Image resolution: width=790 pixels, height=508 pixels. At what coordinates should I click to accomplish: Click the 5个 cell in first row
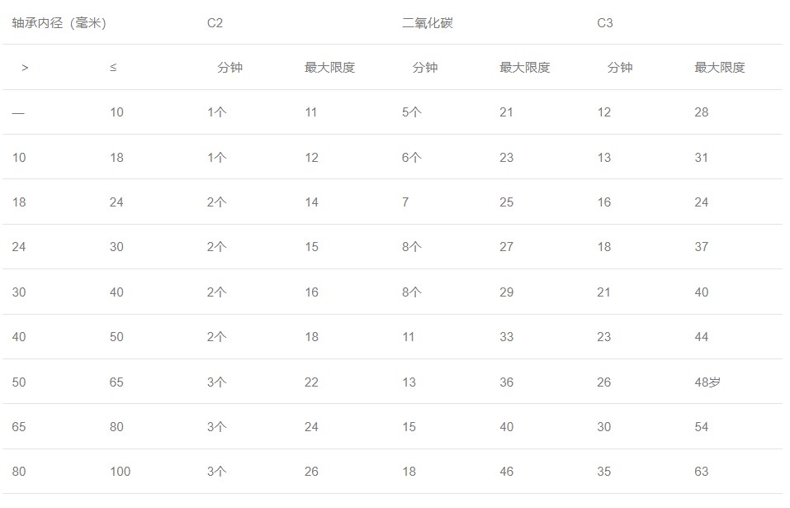tap(412, 112)
